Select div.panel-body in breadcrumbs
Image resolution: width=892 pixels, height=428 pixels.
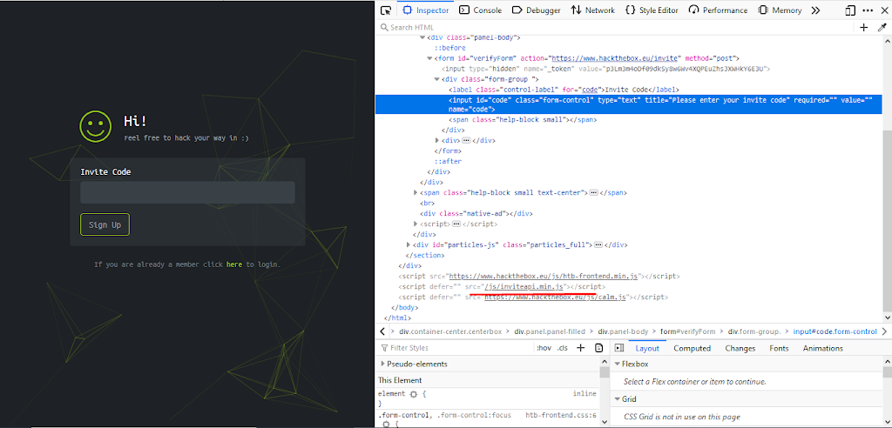[622, 331]
